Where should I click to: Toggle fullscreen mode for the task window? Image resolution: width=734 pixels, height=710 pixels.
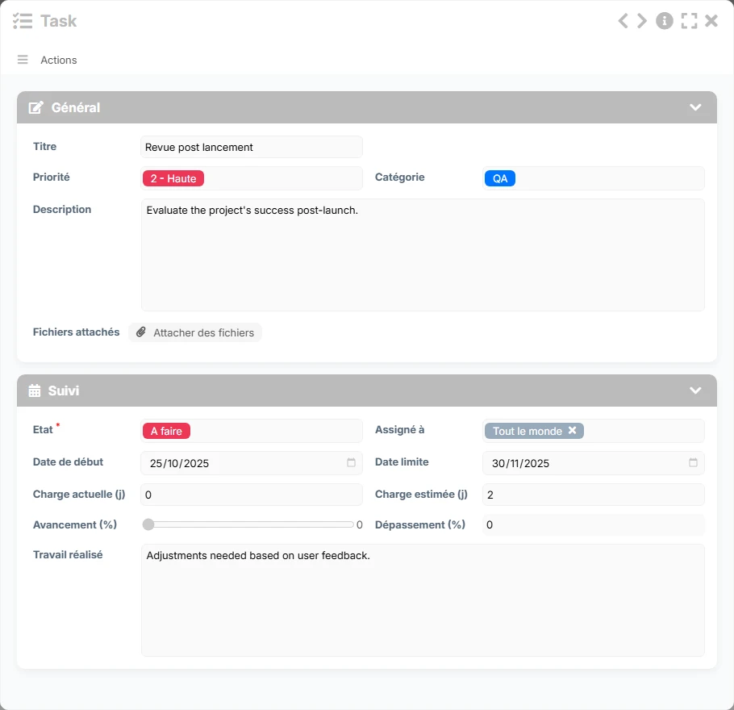(689, 21)
